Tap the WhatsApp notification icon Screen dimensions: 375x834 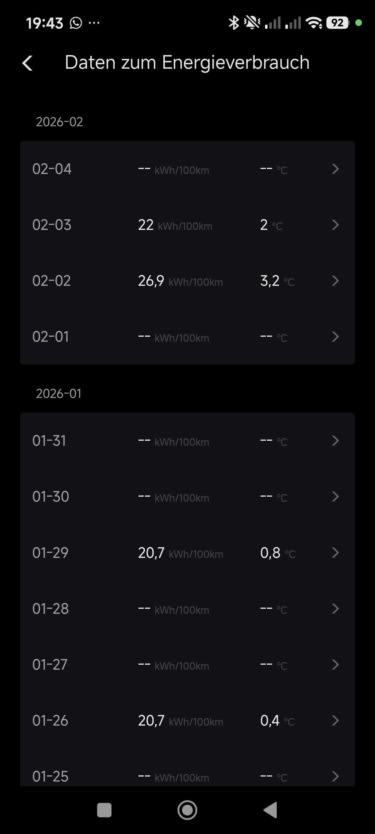click(x=76, y=23)
